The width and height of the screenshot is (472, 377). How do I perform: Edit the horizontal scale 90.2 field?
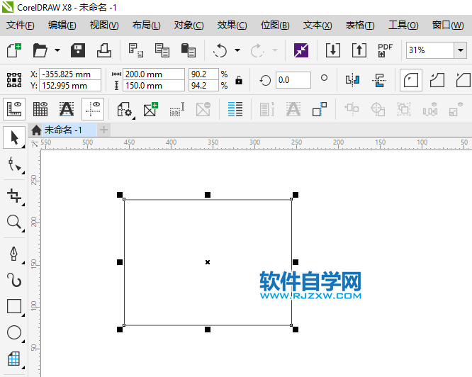(x=203, y=74)
